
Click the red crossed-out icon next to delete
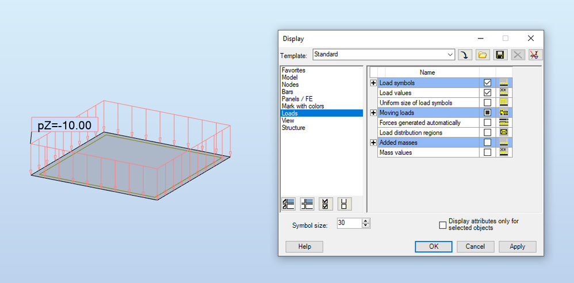point(535,55)
